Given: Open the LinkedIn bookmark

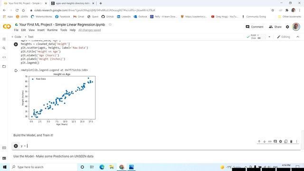Looking at the screenshot, I should click(123, 17).
